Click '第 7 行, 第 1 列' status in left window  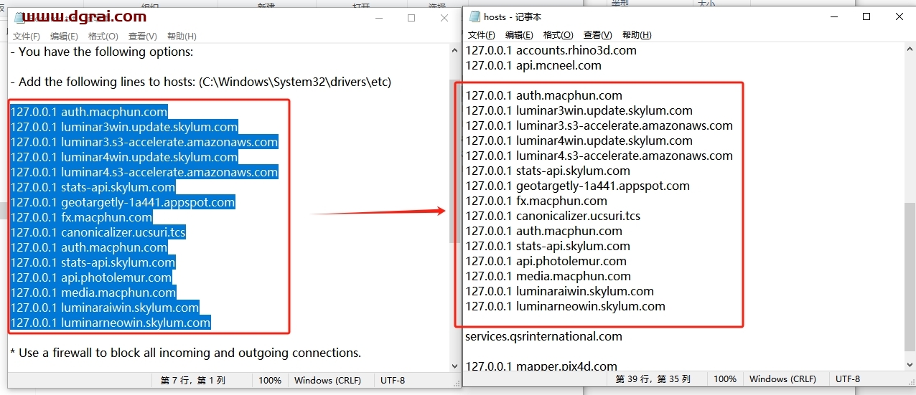(193, 380)
